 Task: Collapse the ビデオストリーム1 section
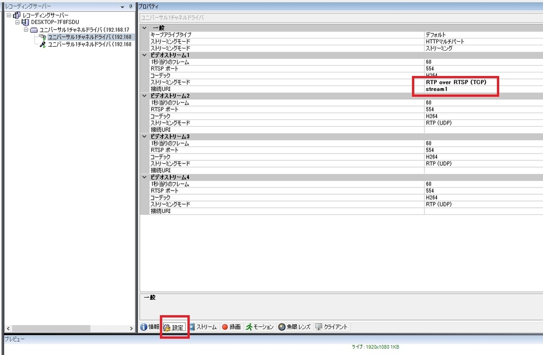pyautogui.click(x=144, y=55)
